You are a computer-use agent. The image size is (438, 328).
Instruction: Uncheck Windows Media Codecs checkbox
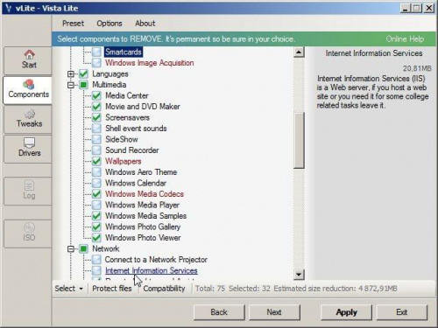[x=96, y=194]
